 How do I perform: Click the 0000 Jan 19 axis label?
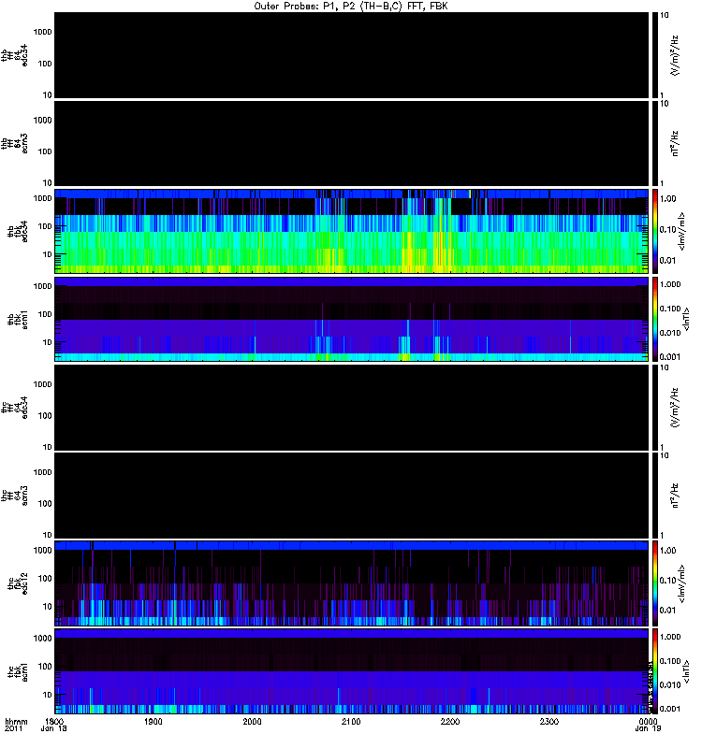pyautogui.click(x=648, y=725)
